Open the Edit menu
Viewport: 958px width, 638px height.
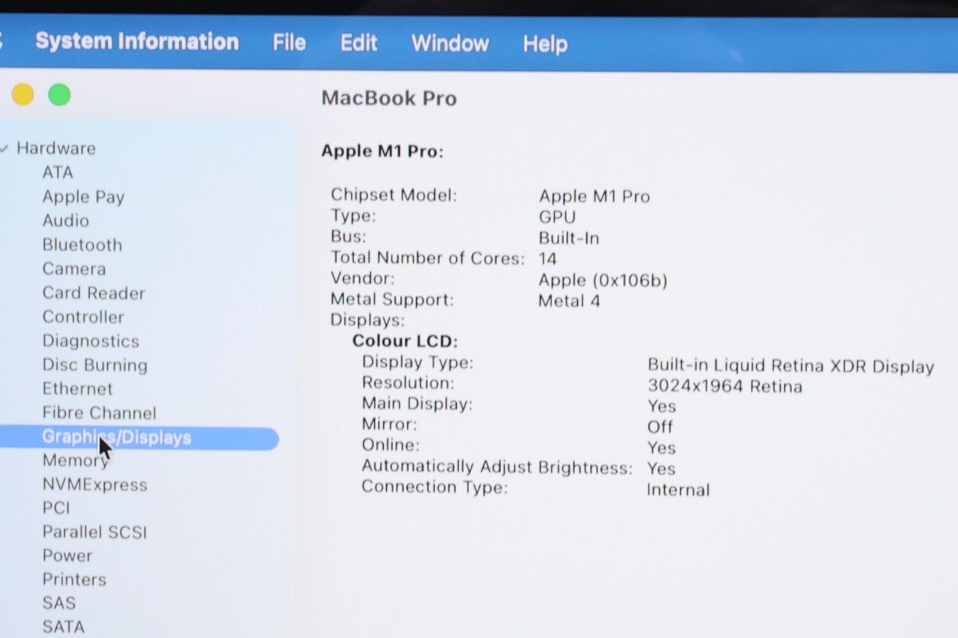point(359,43)
